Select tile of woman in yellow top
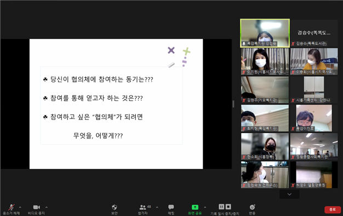The height and width of the screenshot is (216, 343). click(x=314, y=61)
